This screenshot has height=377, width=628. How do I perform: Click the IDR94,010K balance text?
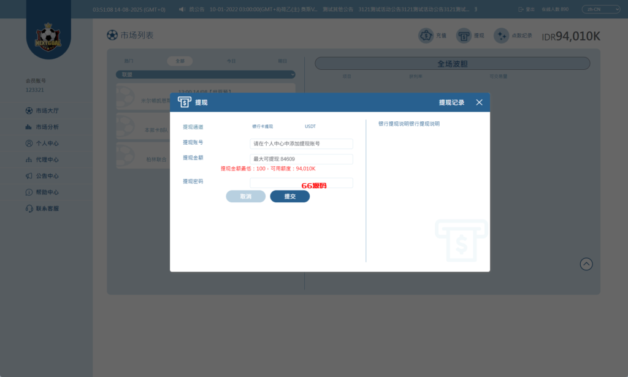pyautogui.click(x=571, y=36)
